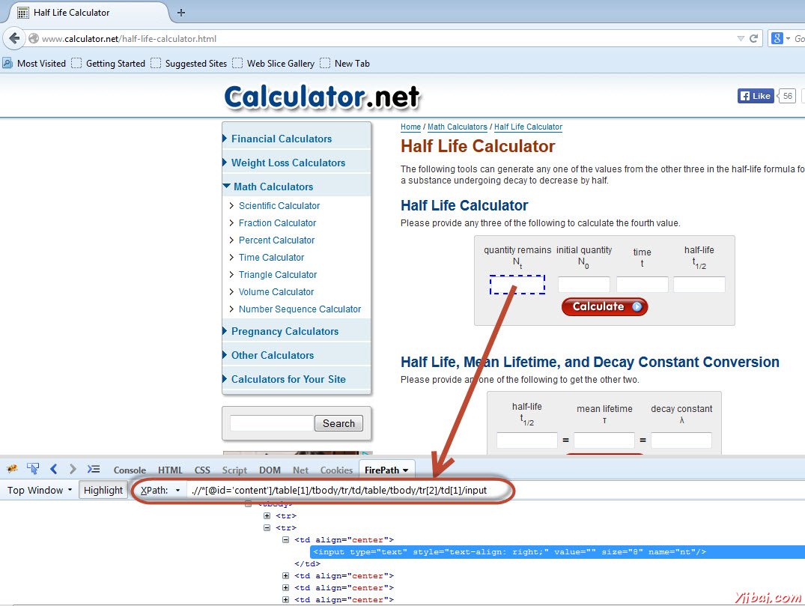Open the FirePath panel dropdown arrow
Viewport: 805px width, 606px height.
coord(404,470)
